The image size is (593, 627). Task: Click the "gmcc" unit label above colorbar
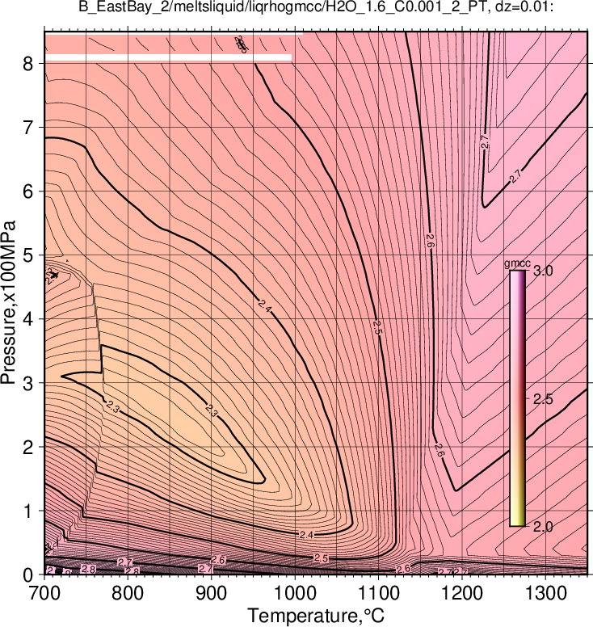click(x=517, y=263)
